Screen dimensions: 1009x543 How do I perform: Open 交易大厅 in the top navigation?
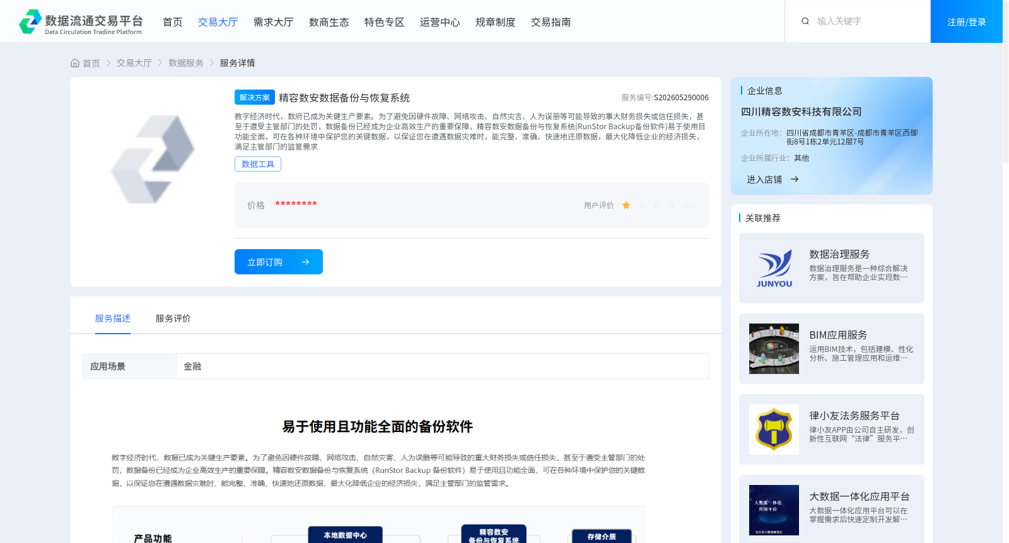(218, 22)
